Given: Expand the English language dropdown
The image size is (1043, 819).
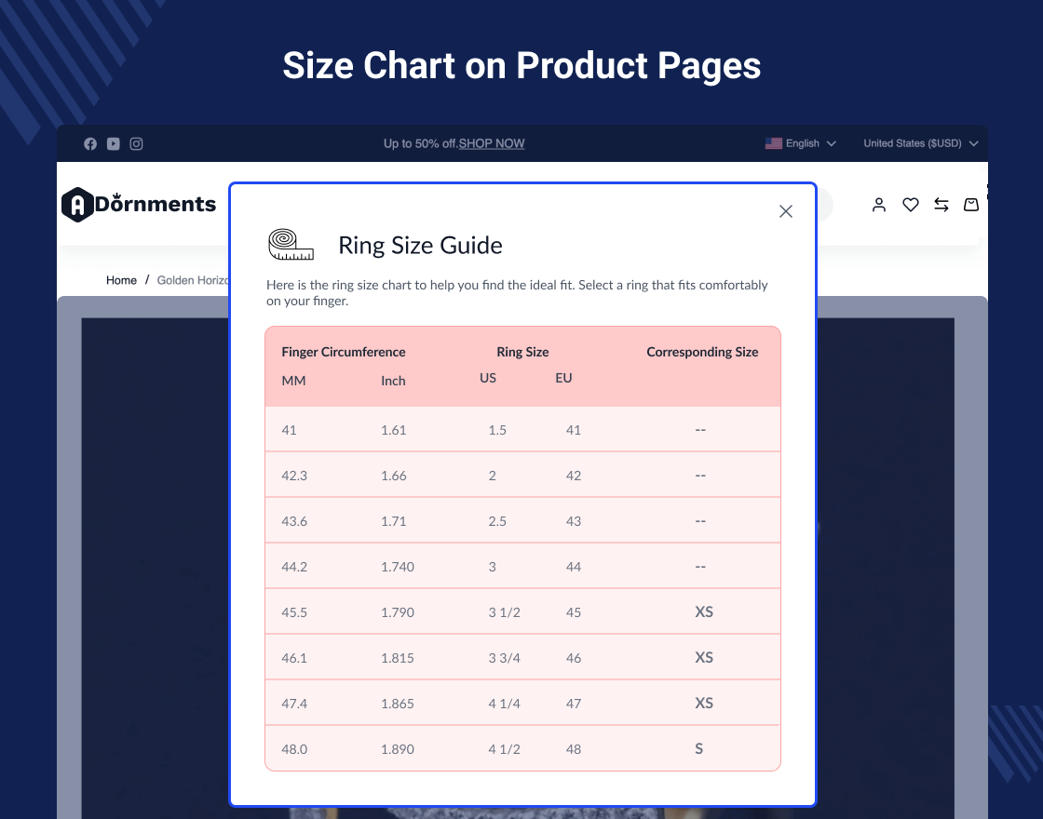Looking at the screenshot, I should (x=800, y=143).
